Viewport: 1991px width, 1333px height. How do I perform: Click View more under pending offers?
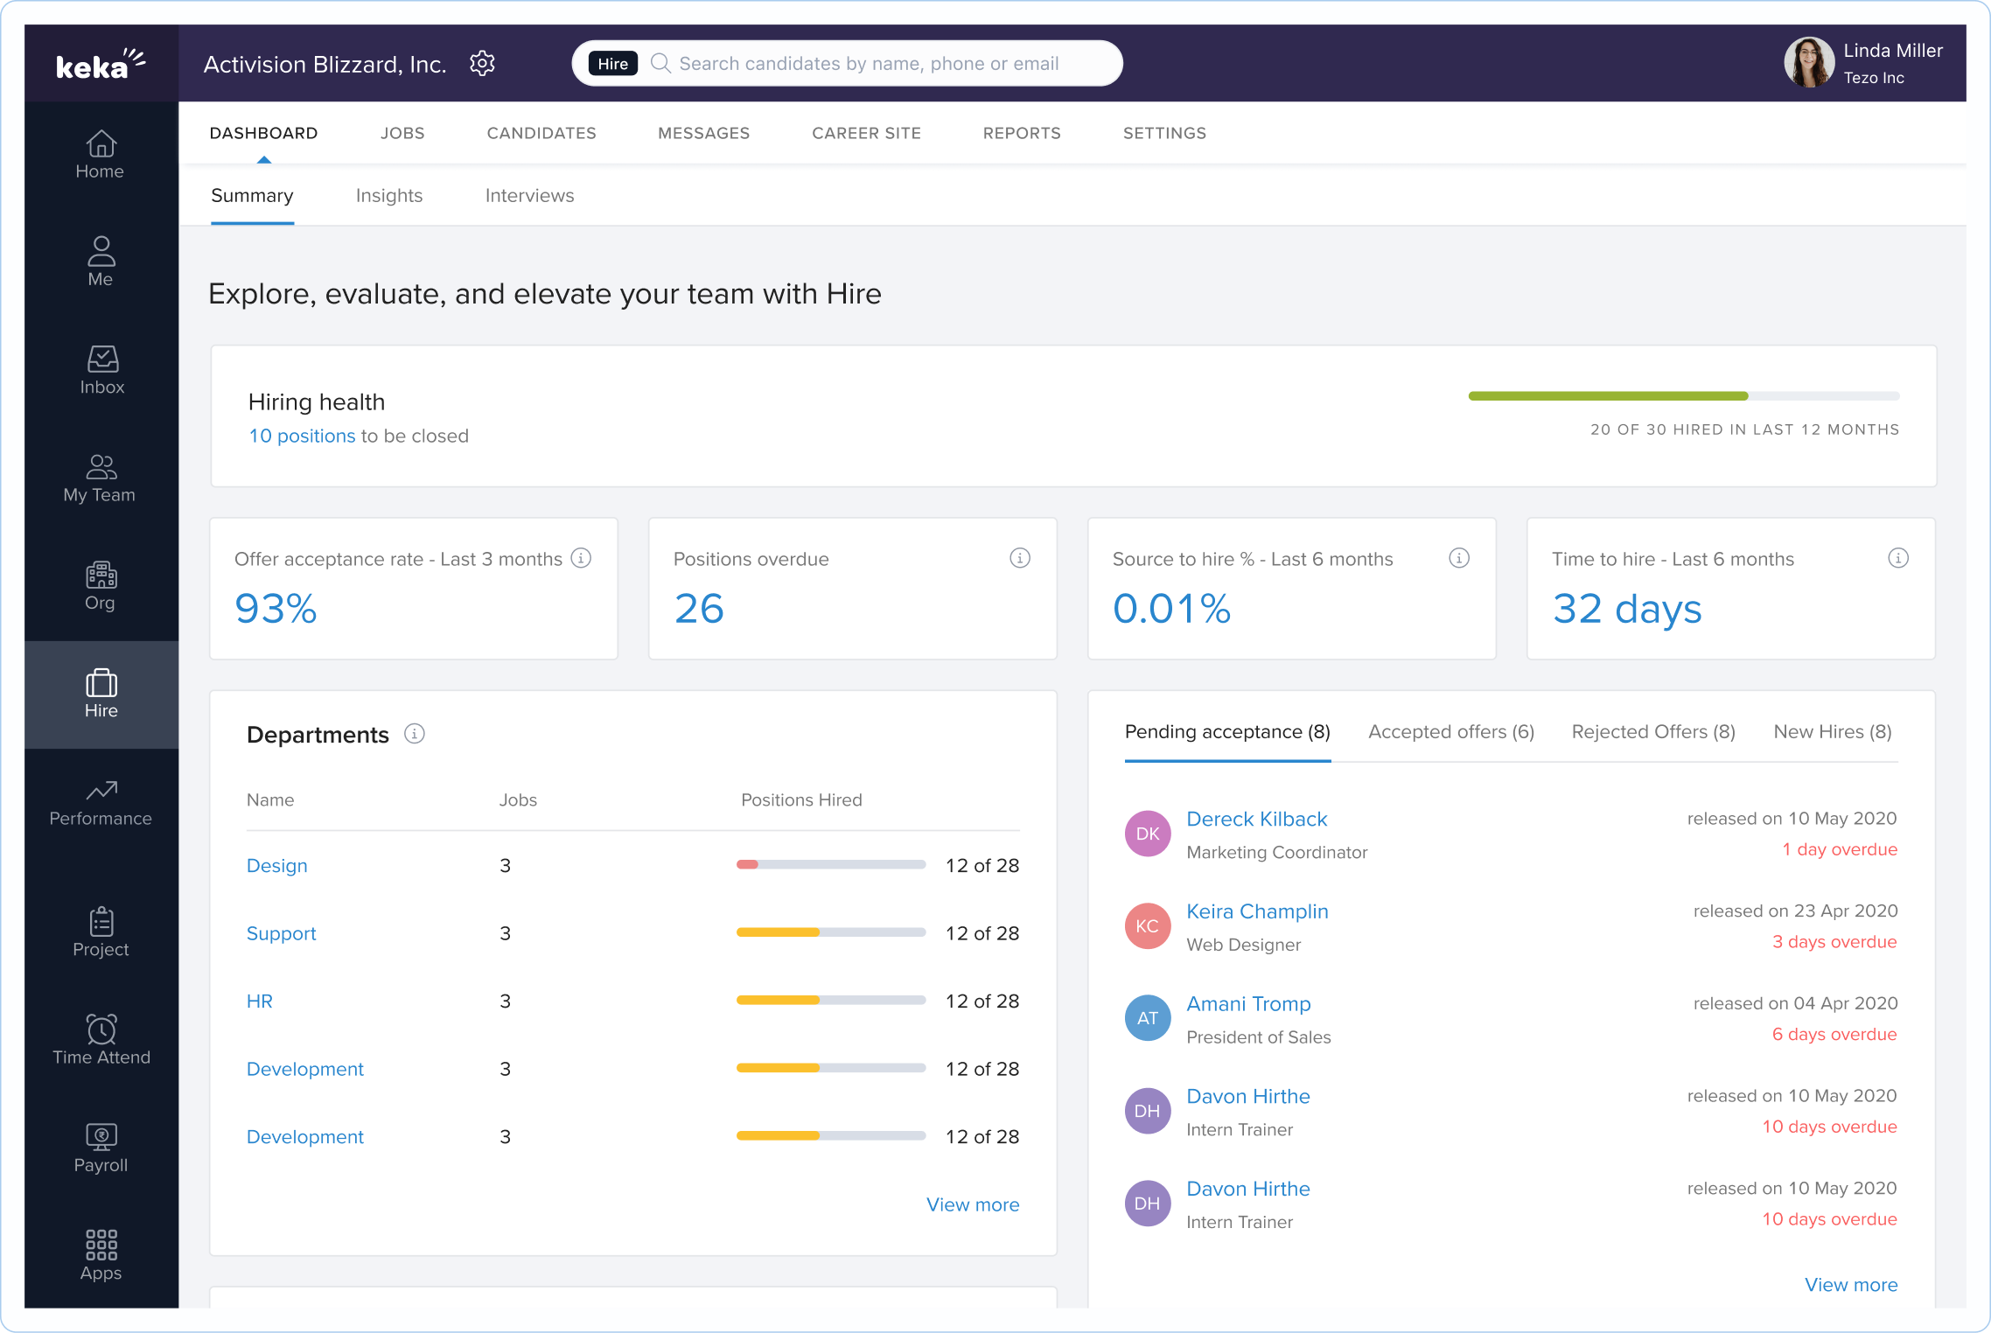[1851, 1285]
